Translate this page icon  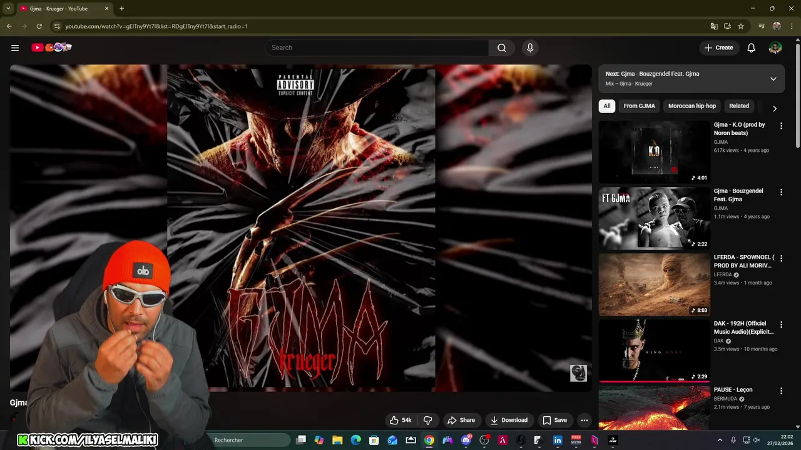click(714, 26)
